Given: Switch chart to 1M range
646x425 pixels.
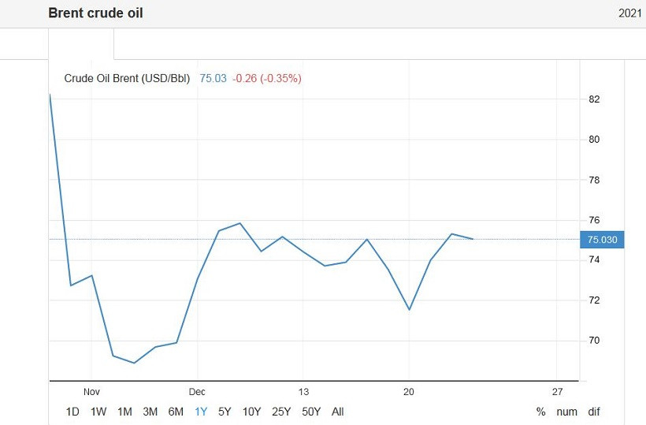Looking at the screenshot, I should [124, 412].
